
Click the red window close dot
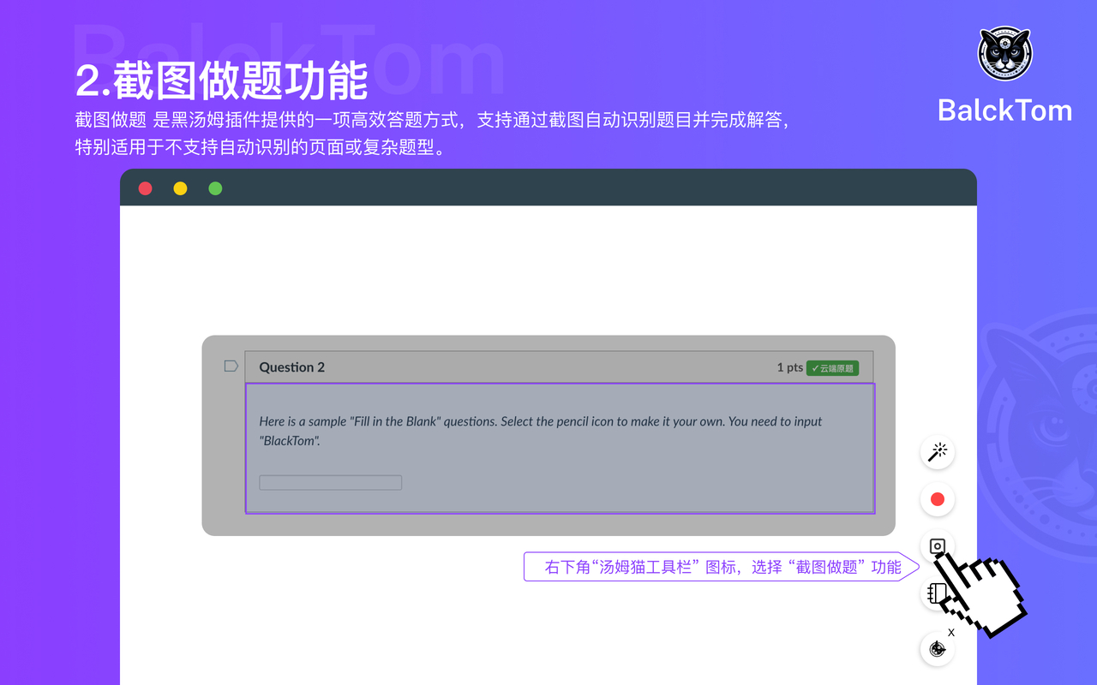(145, 188)
